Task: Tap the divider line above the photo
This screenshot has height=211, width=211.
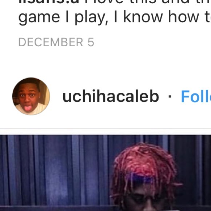Action: (x=105, y=128)
